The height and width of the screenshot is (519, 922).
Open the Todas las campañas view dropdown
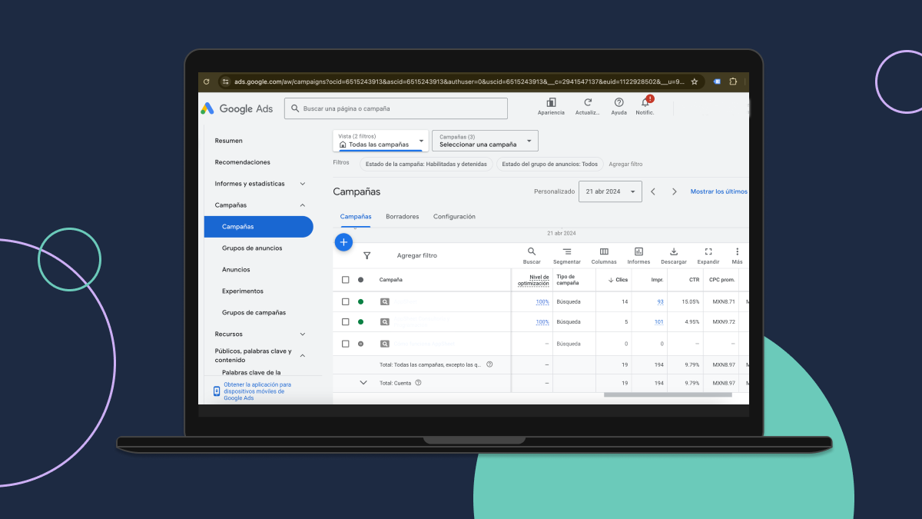pos(381,141)
